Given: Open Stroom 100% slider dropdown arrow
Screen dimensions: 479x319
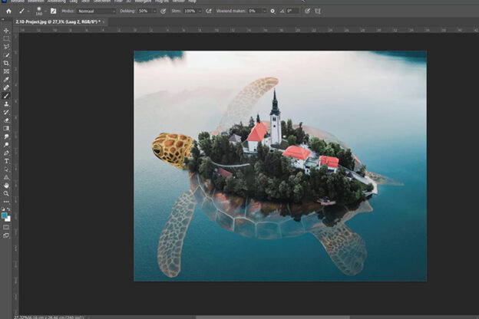Looking at the screenshot, I should click(x=200, y=12).
